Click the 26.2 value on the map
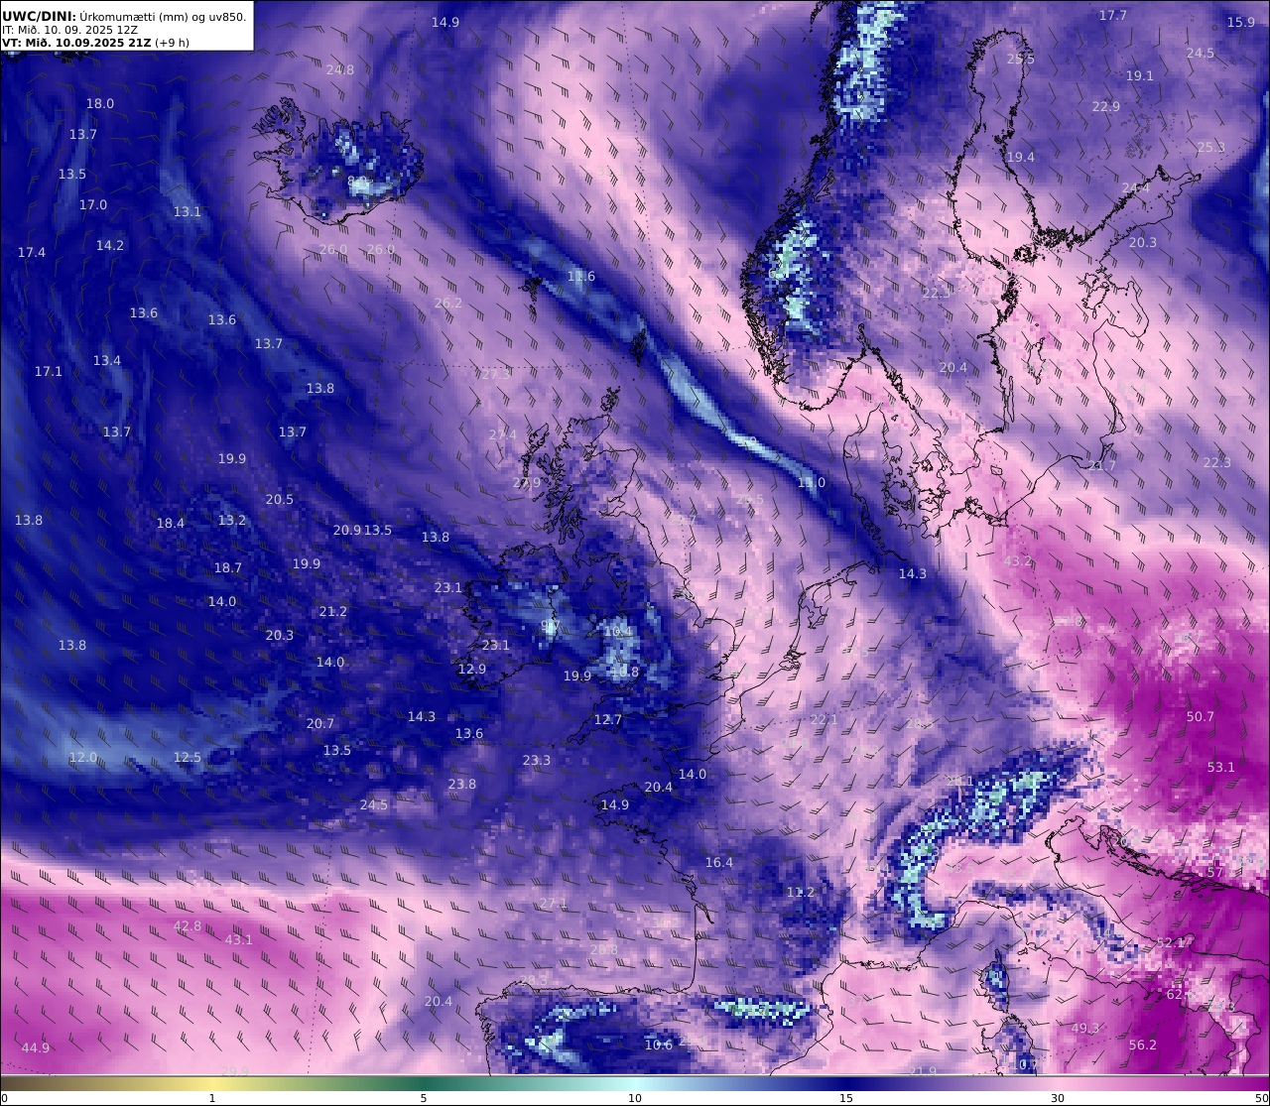Viewport: 1270px width, 1106px height. click(x=448, y=304)
